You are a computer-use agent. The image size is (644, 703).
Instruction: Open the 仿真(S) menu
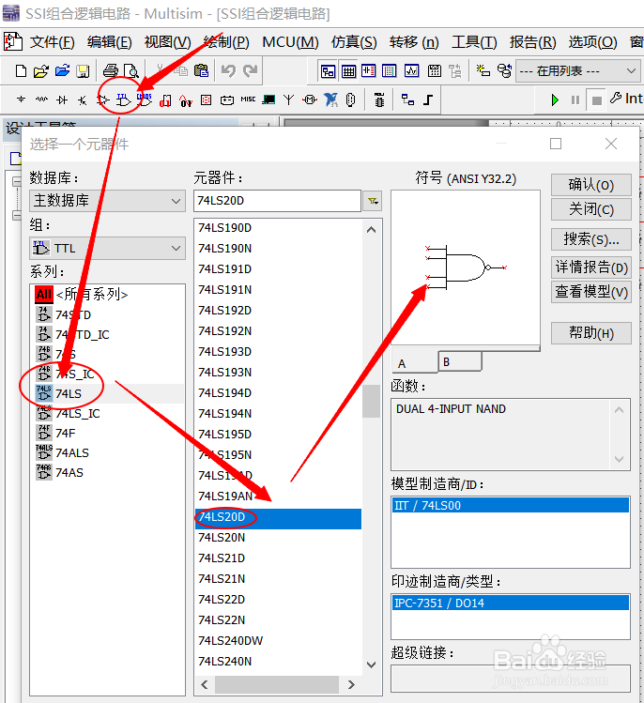354,42
